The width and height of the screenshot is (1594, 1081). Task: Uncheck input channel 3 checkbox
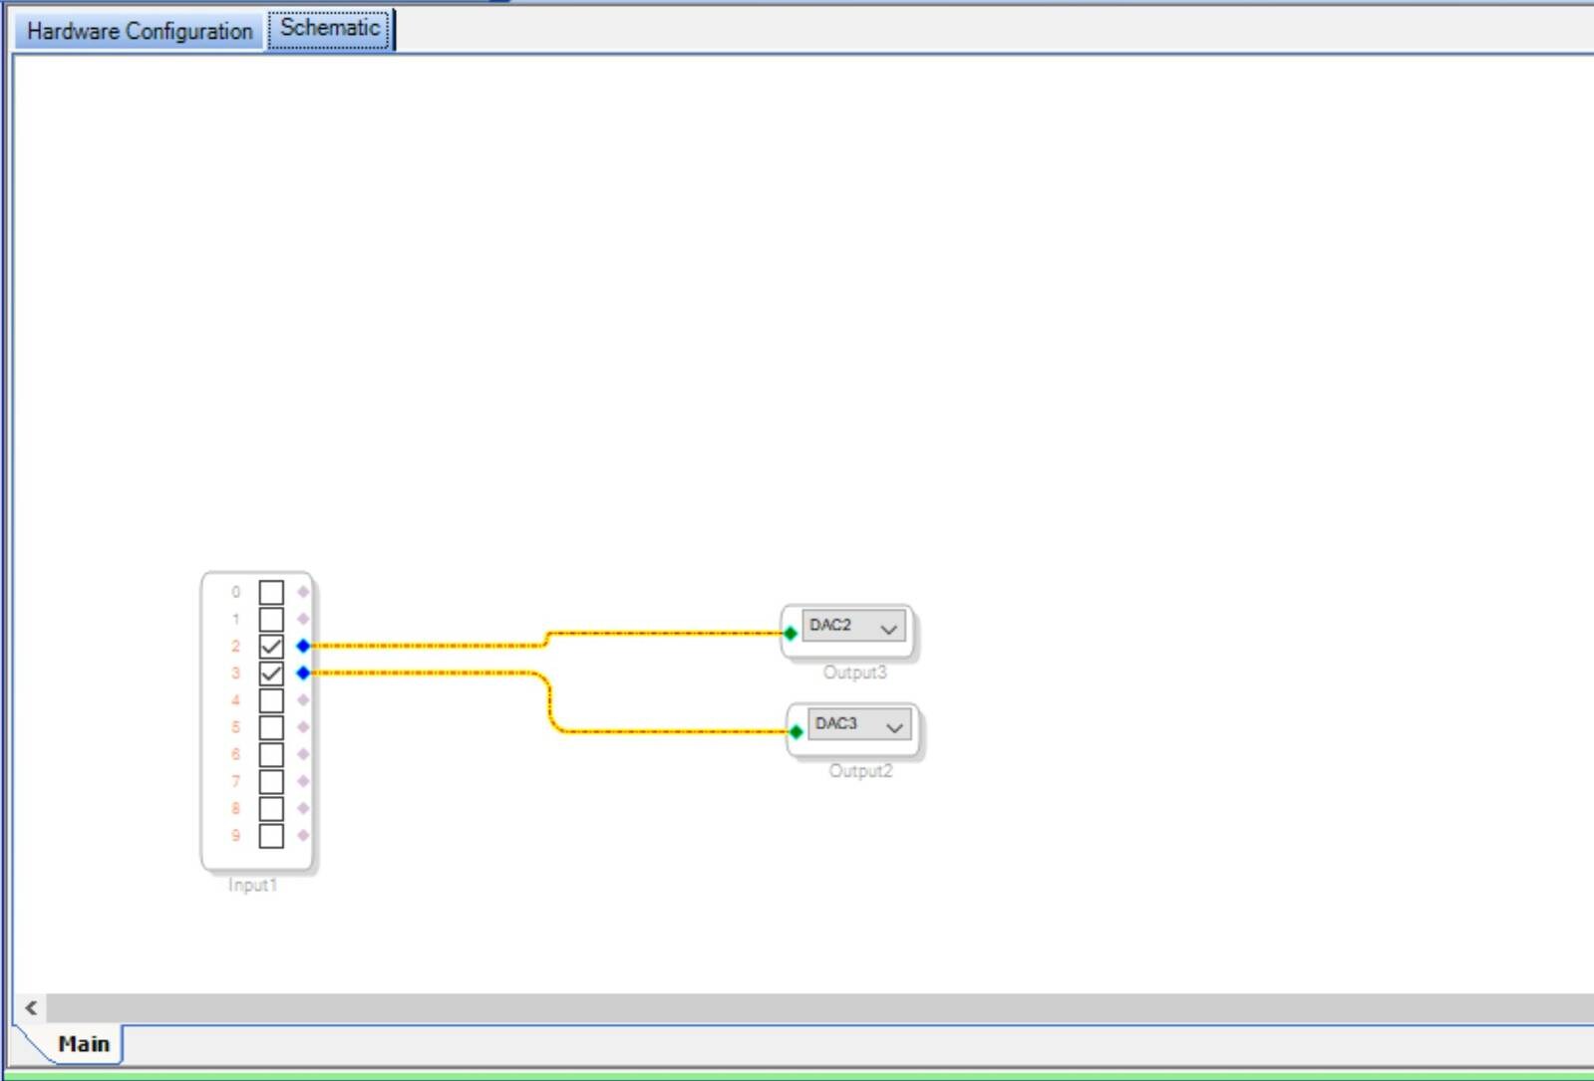click(x=271, y=674)
